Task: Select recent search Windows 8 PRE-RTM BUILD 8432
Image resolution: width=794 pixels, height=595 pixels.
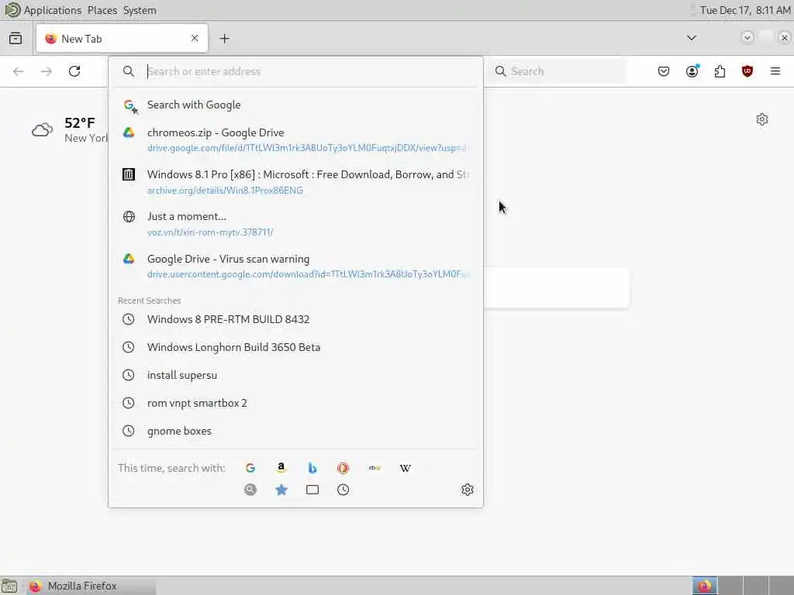Action: pyautogui.click(x=295, y=319)
